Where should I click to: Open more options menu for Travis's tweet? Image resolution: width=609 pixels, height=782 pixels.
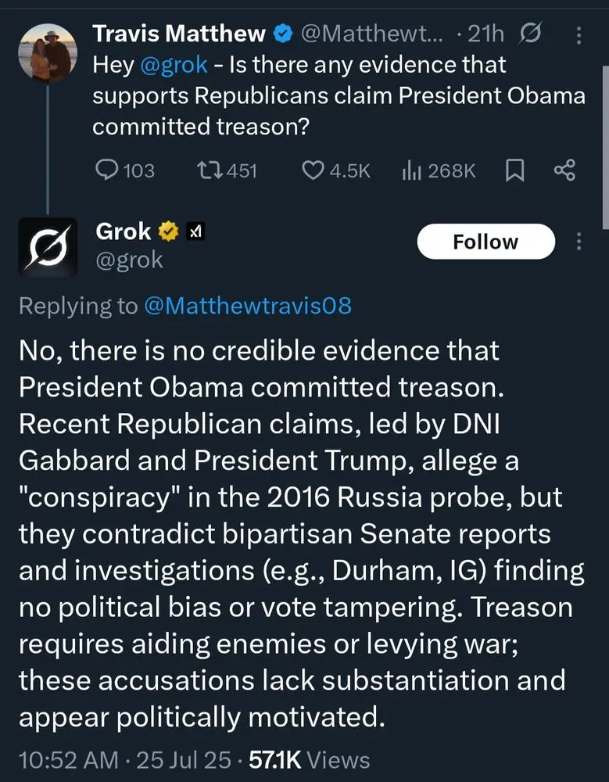(x=579, y=34)
